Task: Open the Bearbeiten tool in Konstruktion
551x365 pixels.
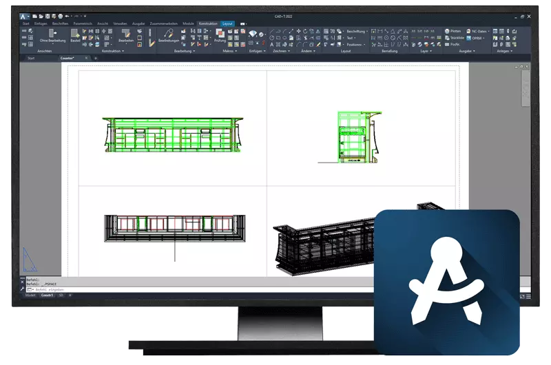Action: [126, 34]
